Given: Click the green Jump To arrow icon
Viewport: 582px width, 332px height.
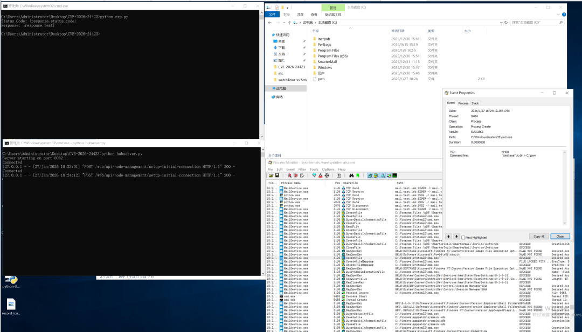Looking at the screenshot, I should (x=358, y=175).
